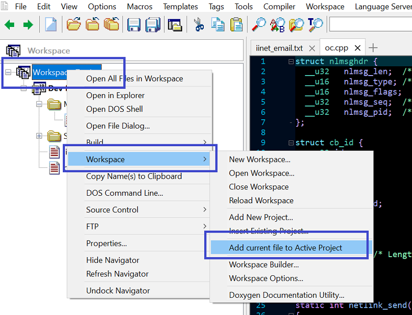Click the app document icon left of File
This screenshot has width=412, height=315.
(4, 6)
